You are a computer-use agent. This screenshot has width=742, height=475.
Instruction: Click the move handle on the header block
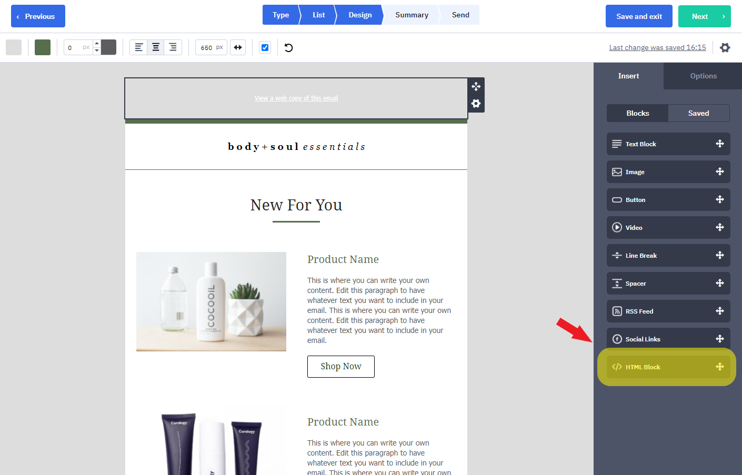(x=476, y=87)
